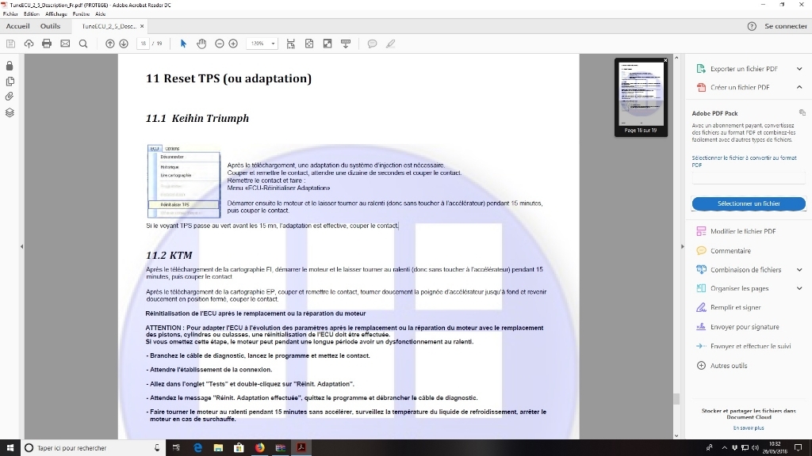Screen dimensions: 812x456
Task: Switch to the Accueil tab
Action: (17, 26)
